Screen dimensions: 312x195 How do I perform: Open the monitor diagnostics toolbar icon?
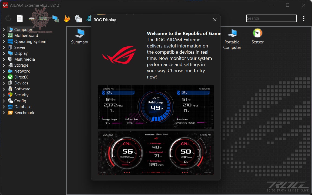(x=55, y=19)
